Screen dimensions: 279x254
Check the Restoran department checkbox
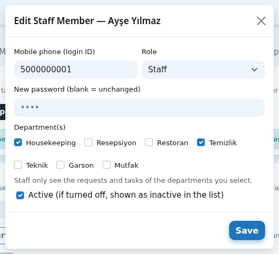click(149, 143)
